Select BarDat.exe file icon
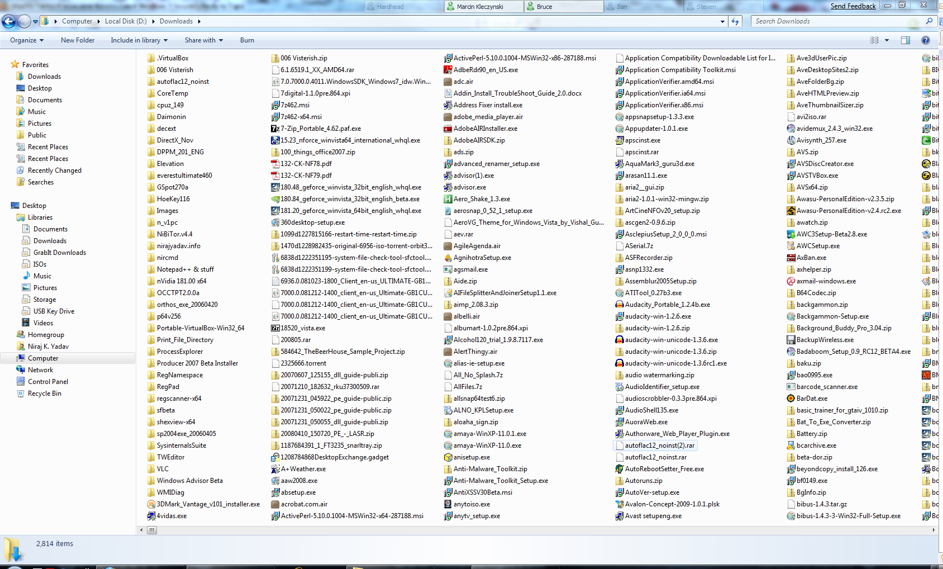Viewport: 943px width, 569px height. (791, 399)
